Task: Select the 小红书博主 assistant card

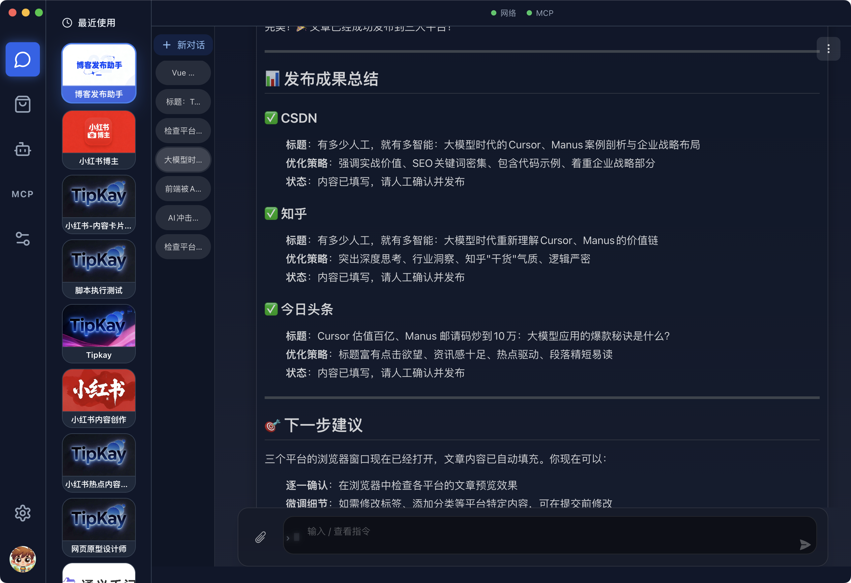Action: pos(99,139)
